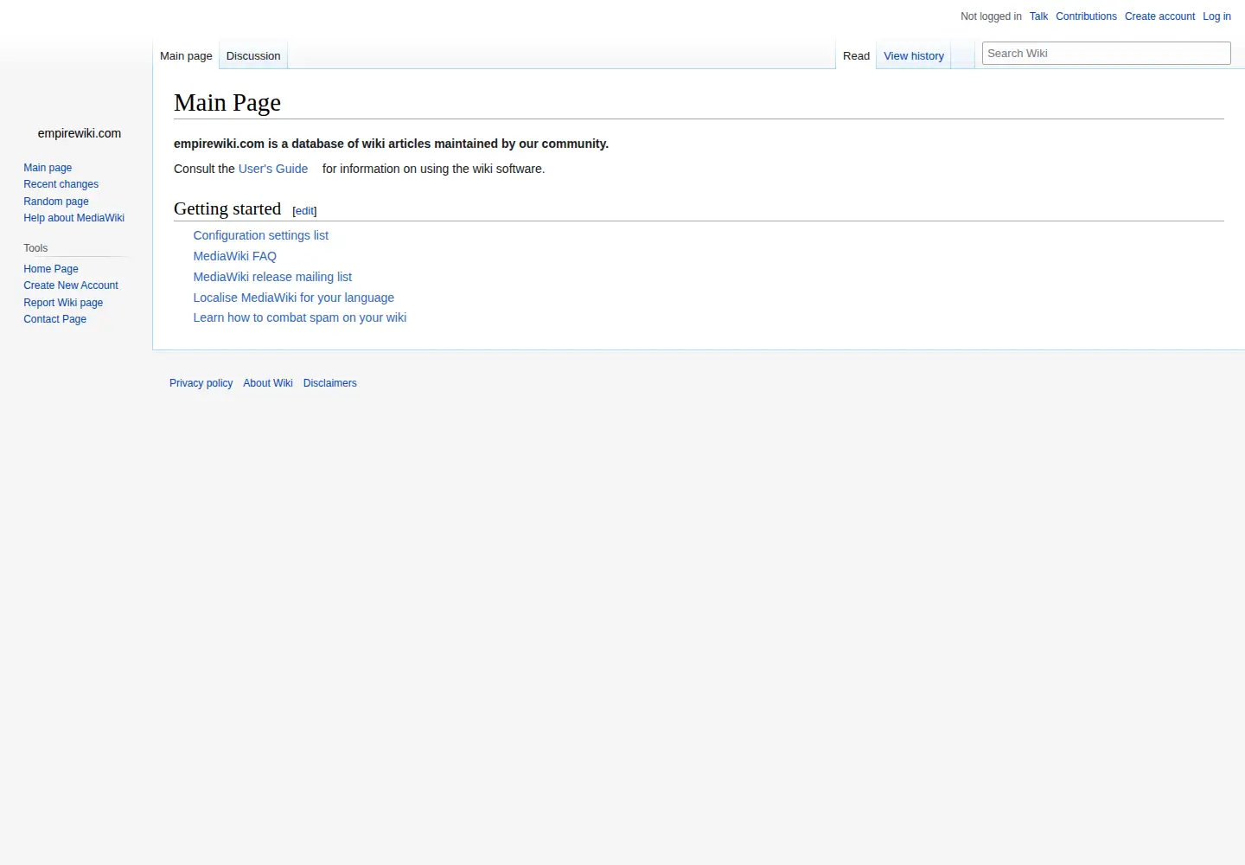
Task: Open Learn how to combat spam link
Action: click(299, 317)
